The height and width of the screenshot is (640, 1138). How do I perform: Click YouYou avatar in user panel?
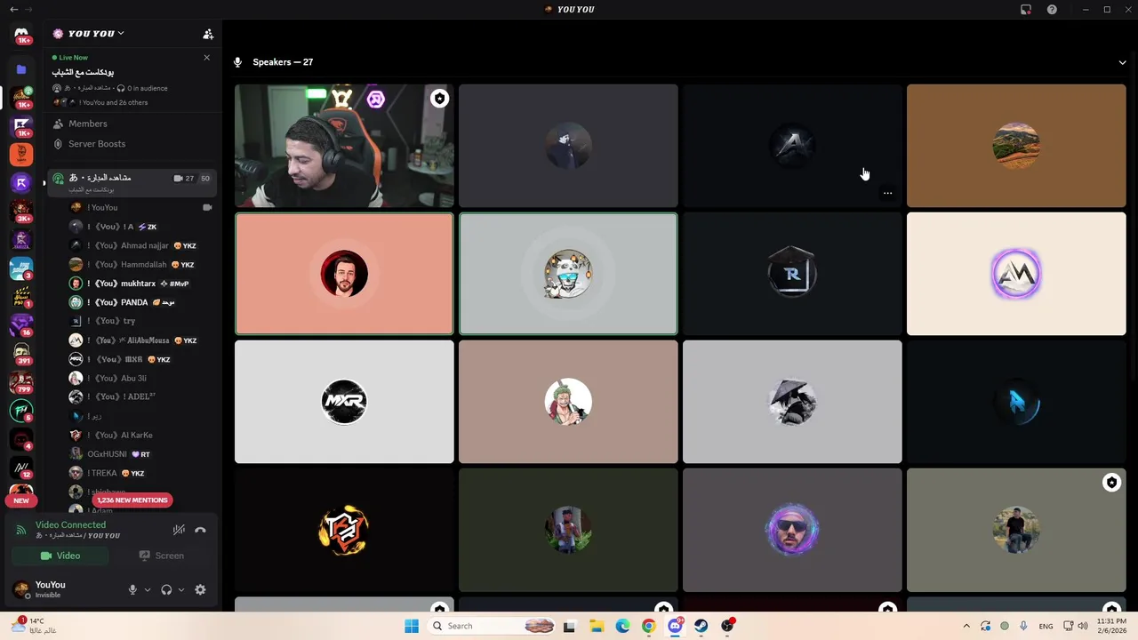tap(21, 588)
